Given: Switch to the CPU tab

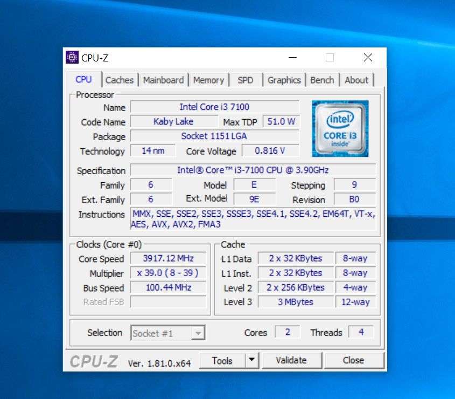Looking at the screenshot, I should point(83,79).
